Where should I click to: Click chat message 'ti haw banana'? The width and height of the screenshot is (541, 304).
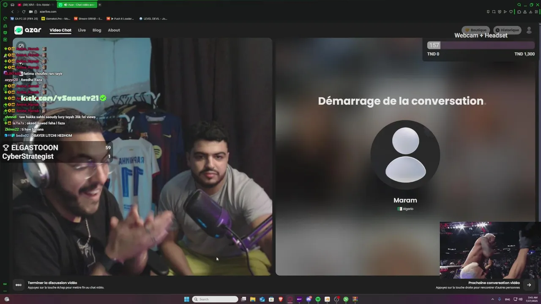24,129
